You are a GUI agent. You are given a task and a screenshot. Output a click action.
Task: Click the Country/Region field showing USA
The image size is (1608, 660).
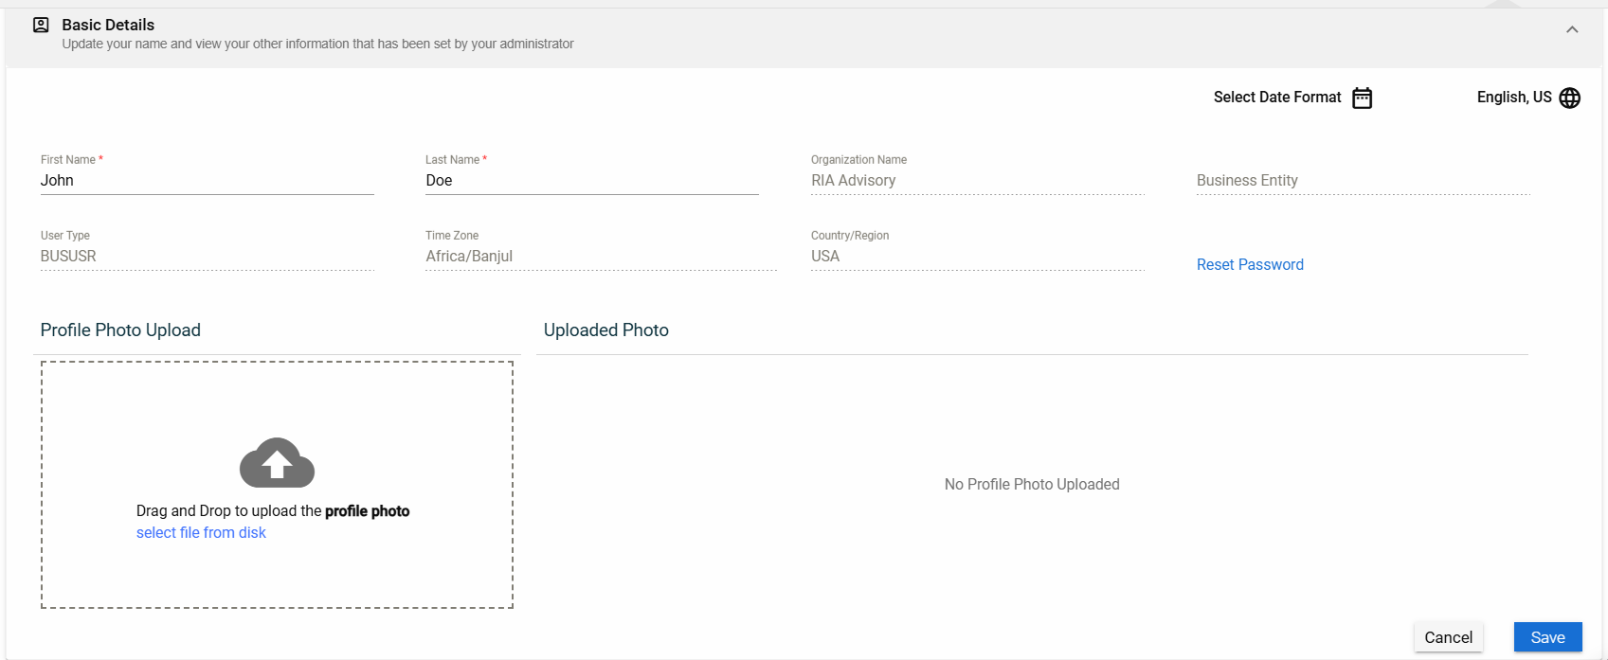pos(977,257)
